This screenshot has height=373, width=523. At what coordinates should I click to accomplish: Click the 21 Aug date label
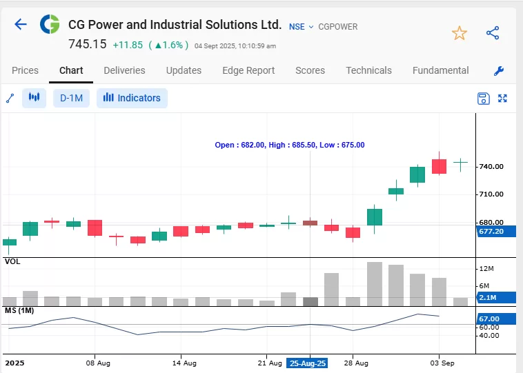(270, 363)
